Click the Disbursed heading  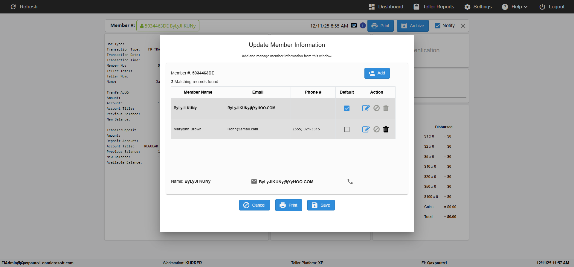tap(444, 127)
